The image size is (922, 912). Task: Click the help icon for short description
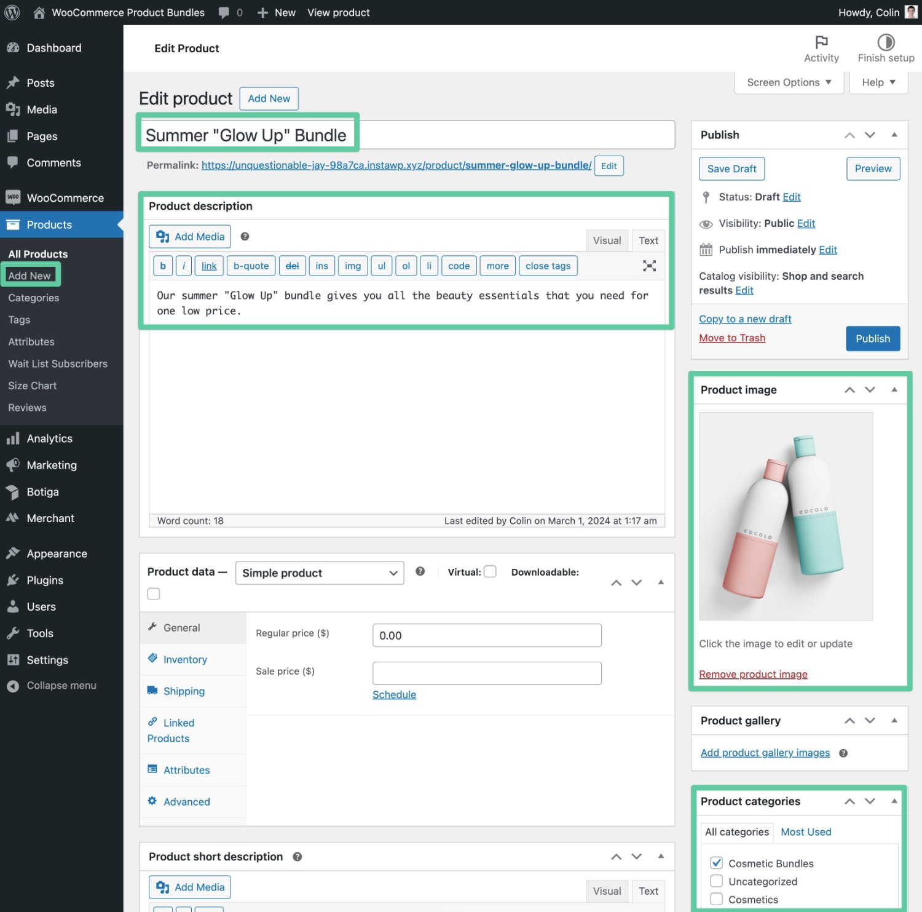[297, 857]
